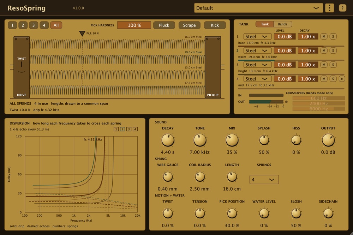
Task: Toggle dispersion curve for spring 4
Action: pos(135,129)
